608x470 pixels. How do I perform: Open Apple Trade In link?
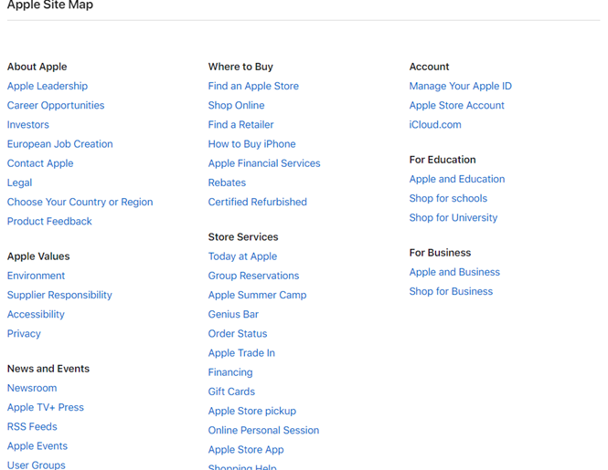pyautogui.click(x=241, y=353)
